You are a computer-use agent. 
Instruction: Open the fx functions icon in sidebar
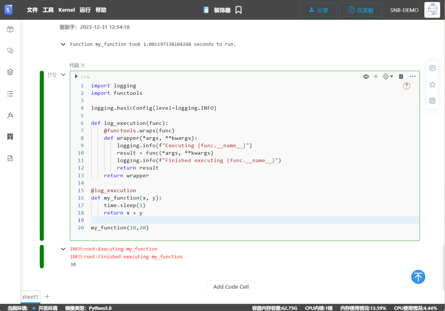10,115
